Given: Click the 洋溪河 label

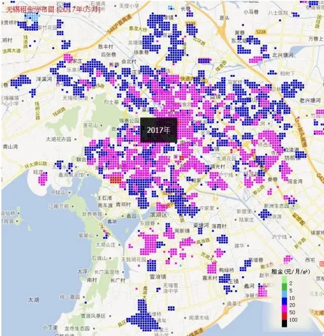Looking at the screenshot, I should coord(44,79).
